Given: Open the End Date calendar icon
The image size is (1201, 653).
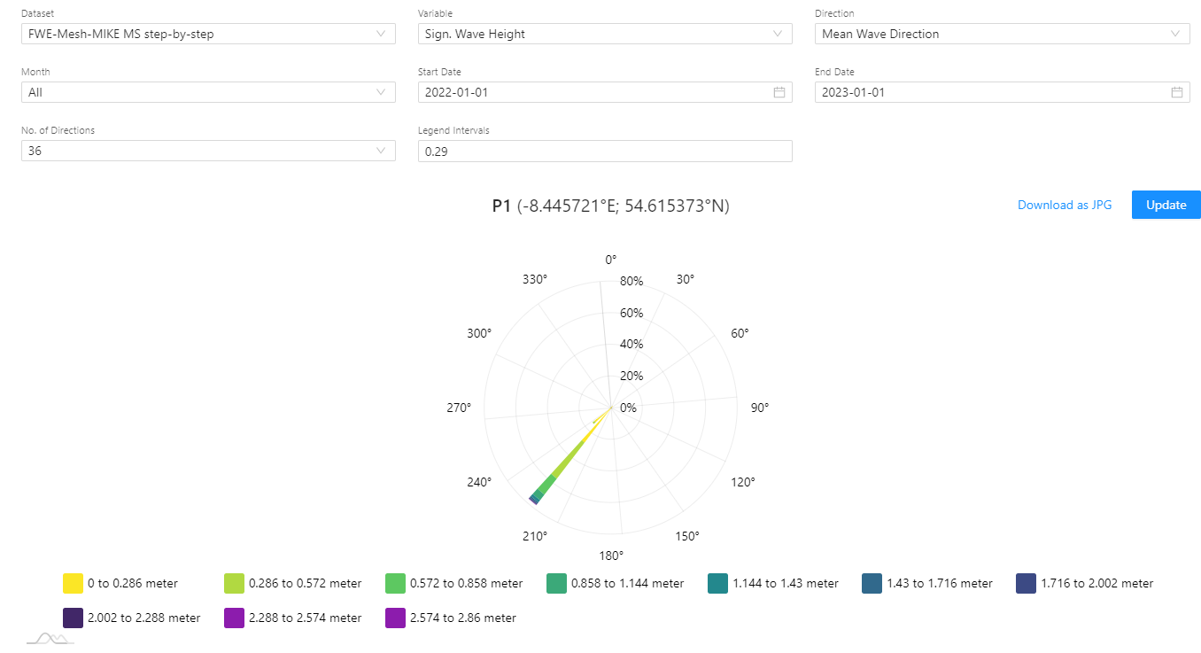Looking at the screenshot, I should point(1177,92).
